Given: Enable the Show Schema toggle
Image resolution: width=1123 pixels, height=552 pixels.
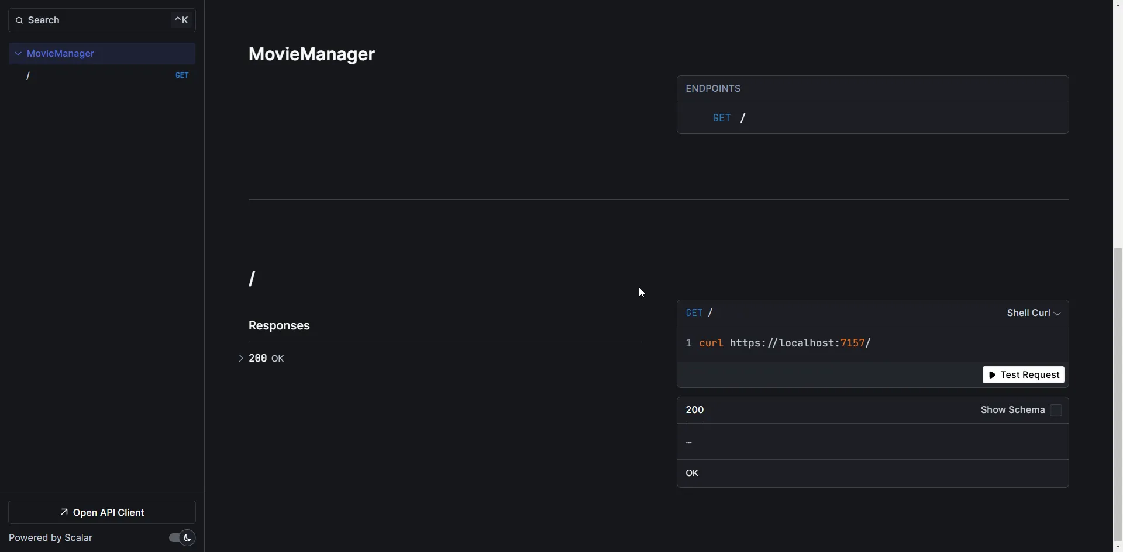Looking at the screenshot, I should [x=1056, y=410].
